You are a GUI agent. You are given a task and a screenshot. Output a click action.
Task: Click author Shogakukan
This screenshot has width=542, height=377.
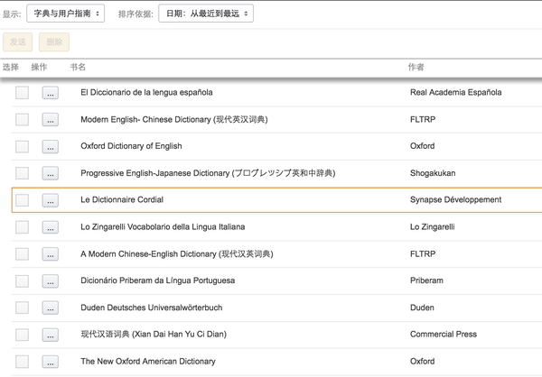coord(433,173)
